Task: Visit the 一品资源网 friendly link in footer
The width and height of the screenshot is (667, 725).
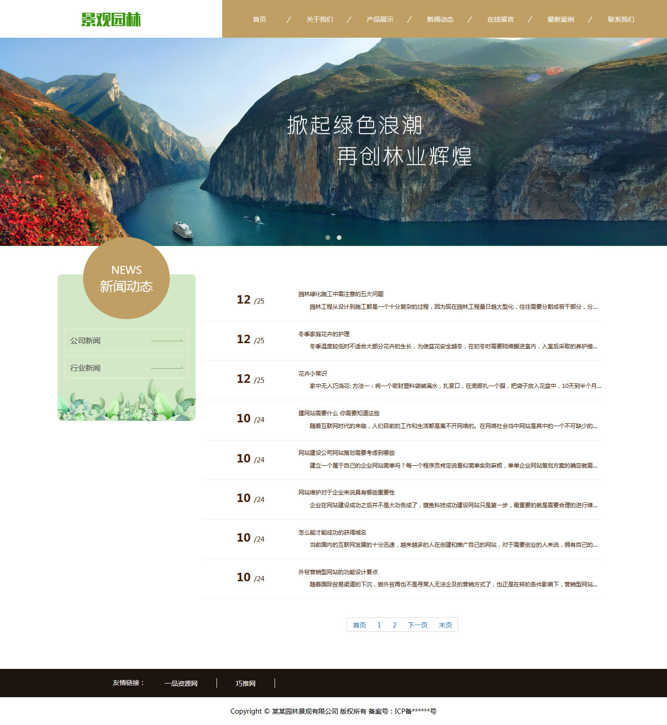Action: 181,684
